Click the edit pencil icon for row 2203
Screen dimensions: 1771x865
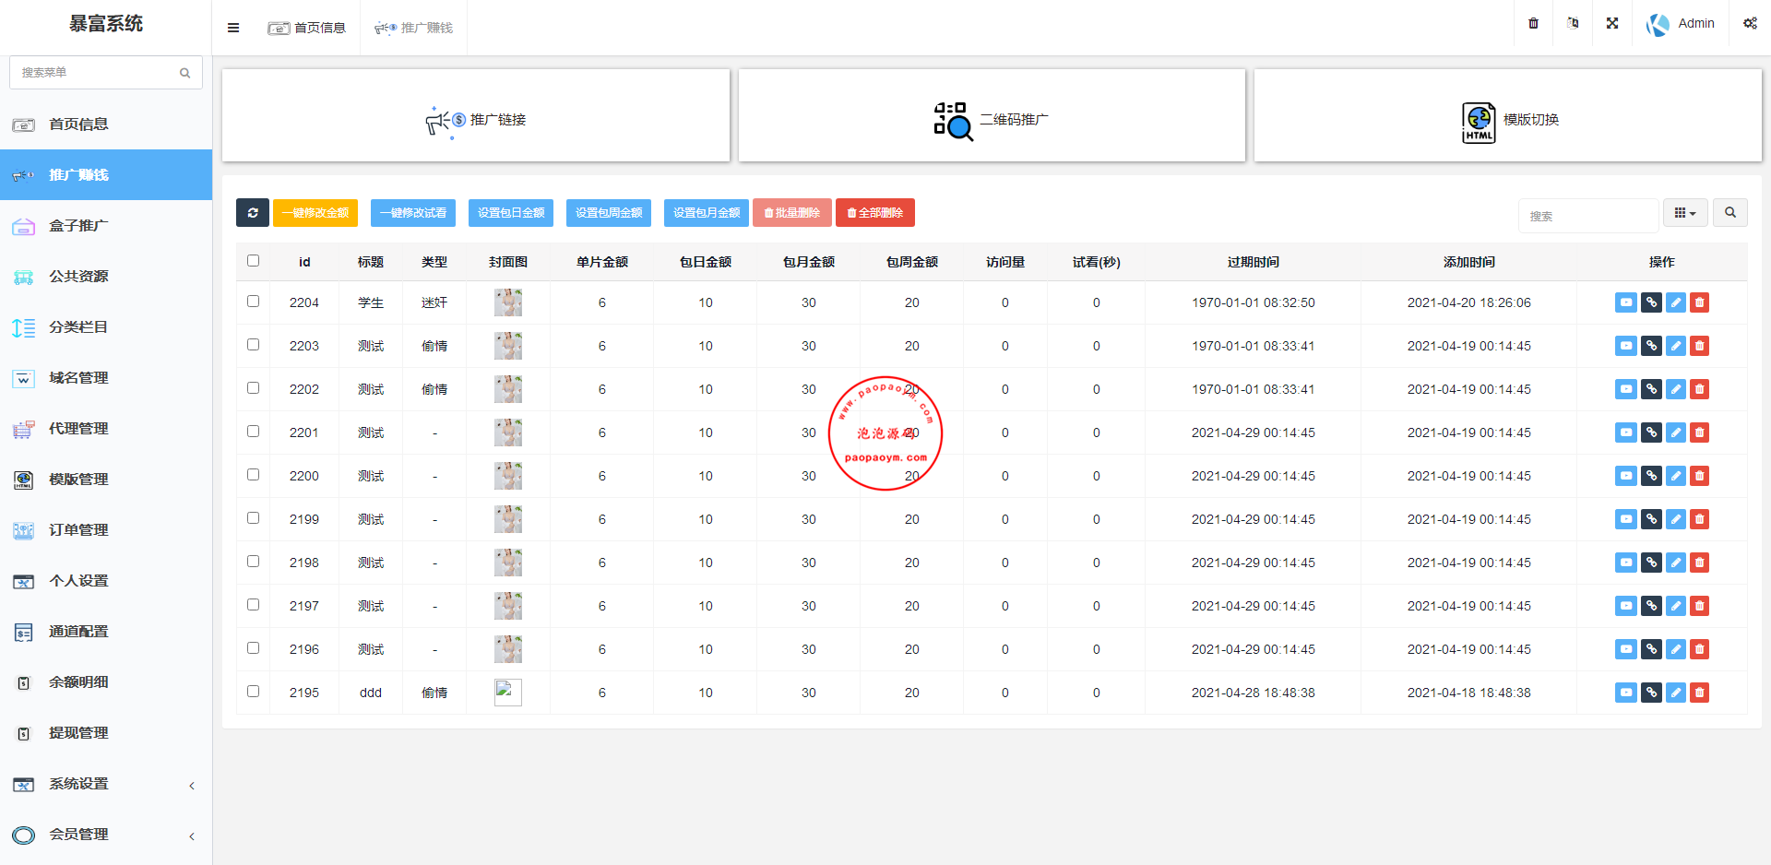[1675, 346]
